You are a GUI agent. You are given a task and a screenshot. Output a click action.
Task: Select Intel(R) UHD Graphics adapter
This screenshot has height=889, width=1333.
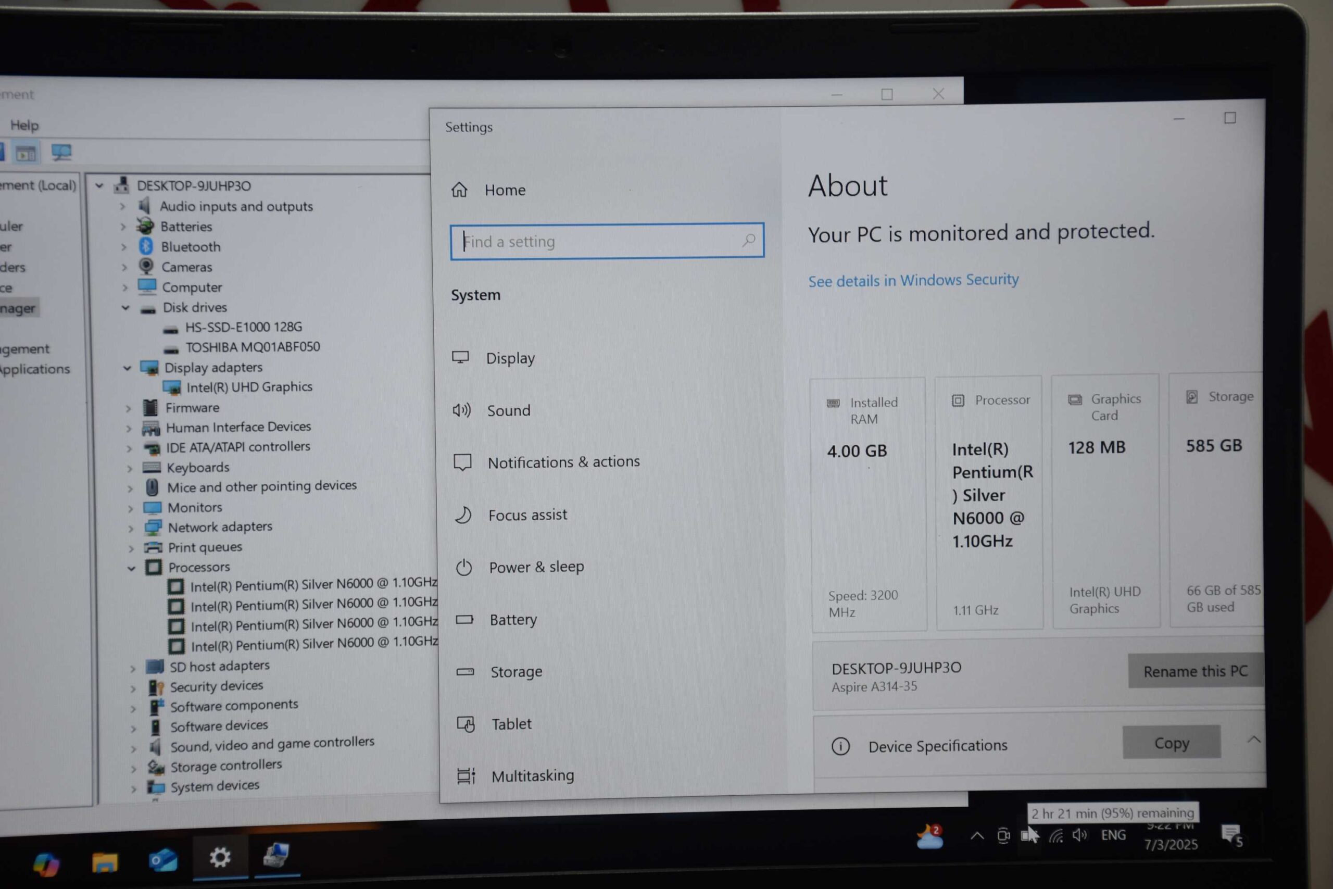[249, 387]
